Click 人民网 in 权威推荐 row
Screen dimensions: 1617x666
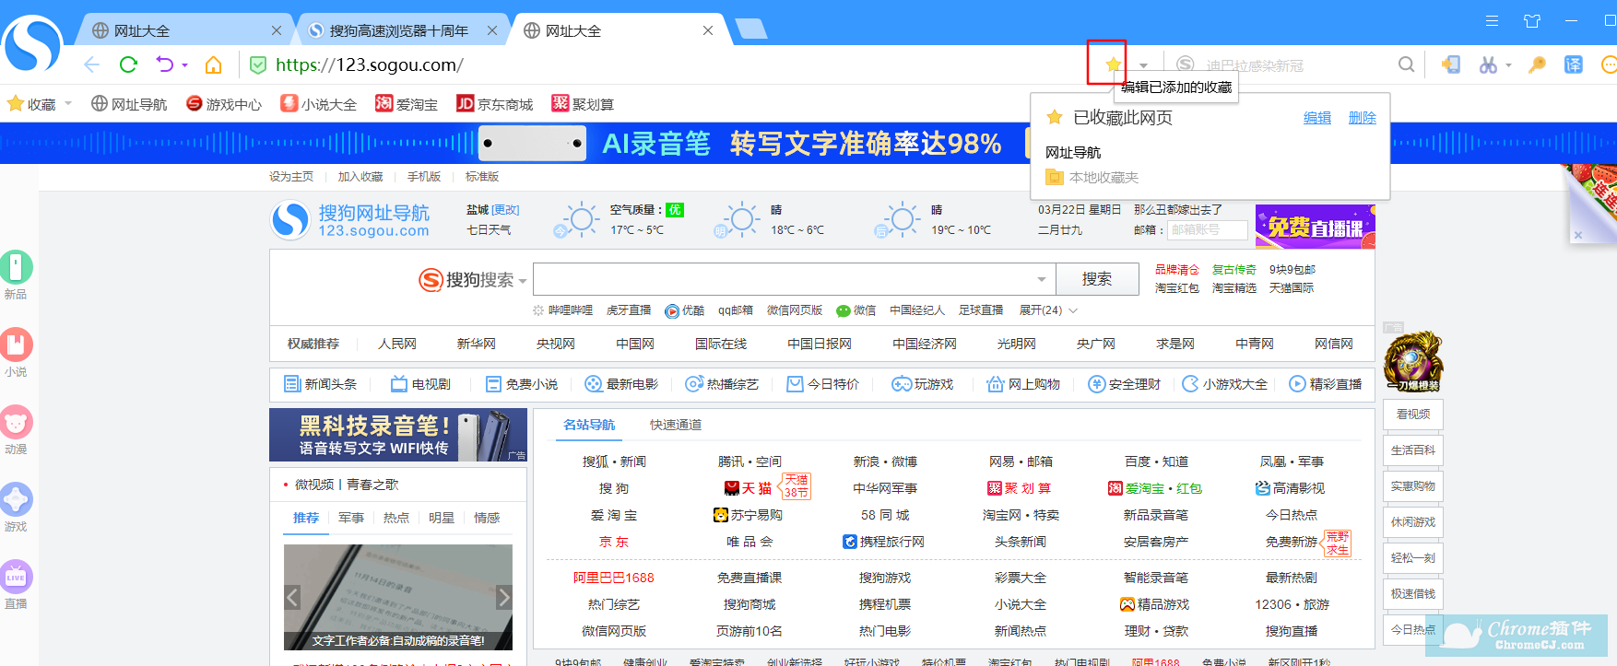pyautogui.click(x=397, y=344)
